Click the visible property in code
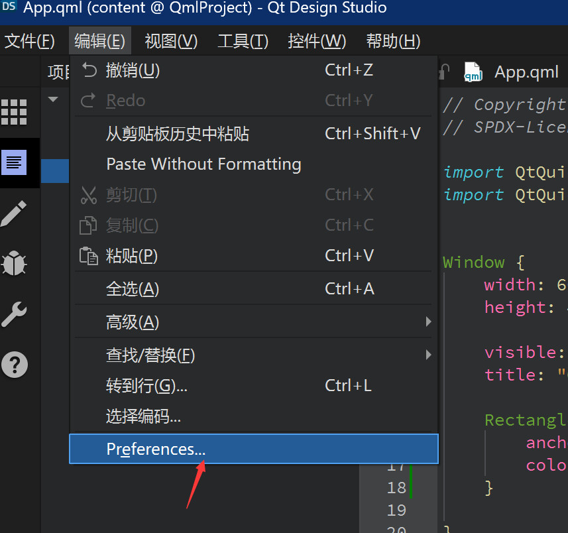Image resolution: width=568 pixels, height=533 pixels. 520,352
